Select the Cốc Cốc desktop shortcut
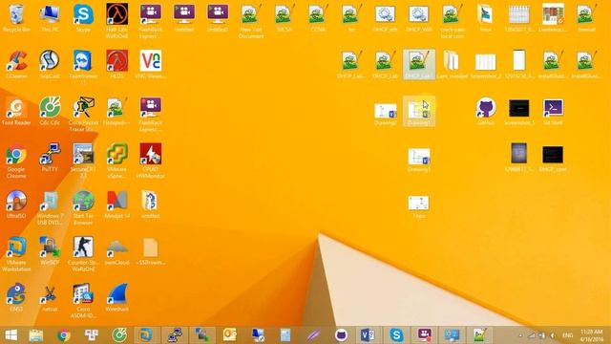This screenshot has width=611, height=344. [x=50, y=111]
